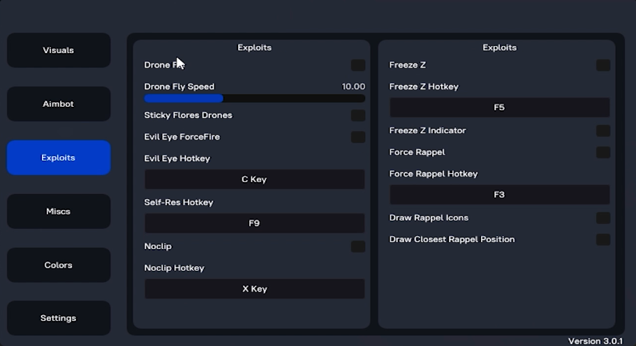The width and height of the screenshot is (636, 346).
Task: Select the Exploits sidebar tab
Action: pos(59,158)
